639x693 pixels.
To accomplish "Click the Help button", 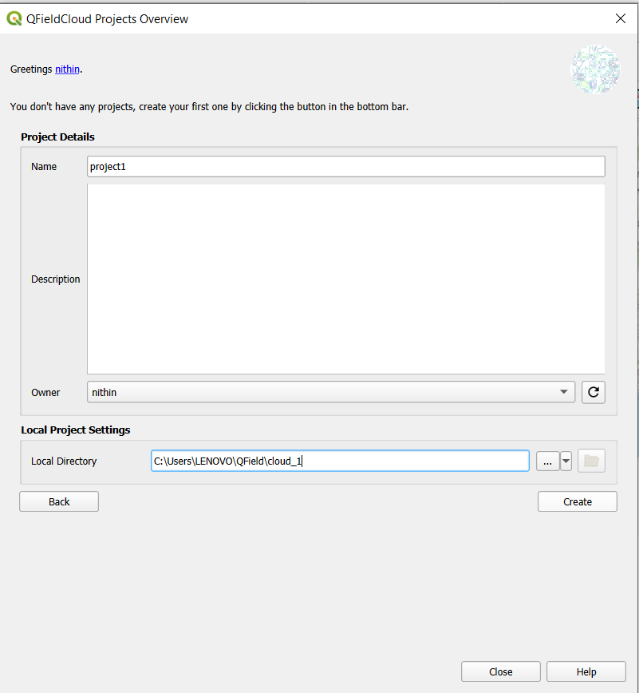I will 586,671.
